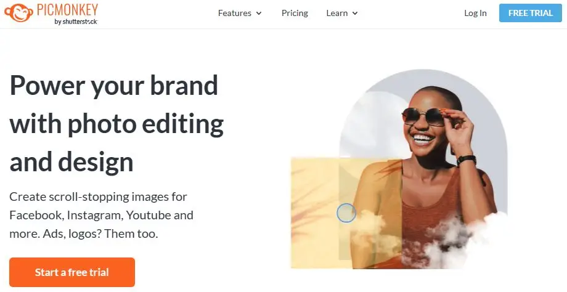Image resolution: width=567 pixels, height=292 pixels.
Task: Expand the chevron next to Features
Action: click(x=259, y=14)
